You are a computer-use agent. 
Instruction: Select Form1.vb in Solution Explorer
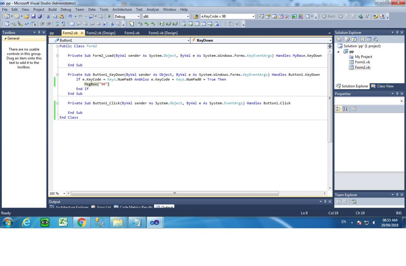(x=362, y=62)
